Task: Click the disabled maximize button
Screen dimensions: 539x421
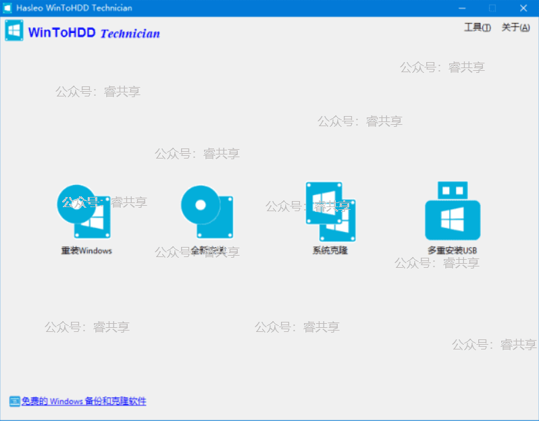Action: pos(492,8)
